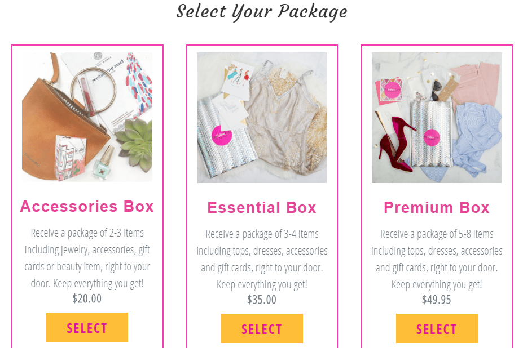Screen dimensions: 523x348
Task: Click the $49.95 price
Action: pos(437,300)
